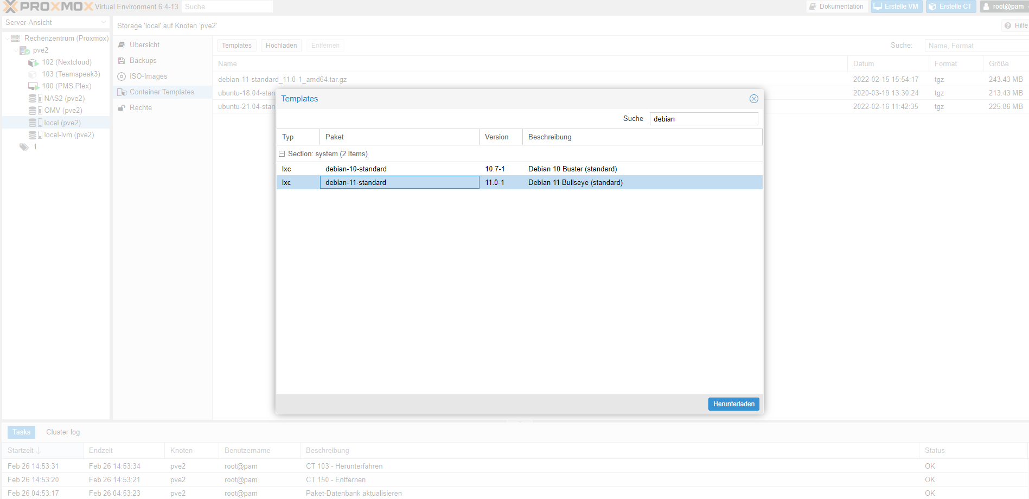Click the Entfernen remove button
This screenshot has width=1029, height=499.
tap(325, 46)
